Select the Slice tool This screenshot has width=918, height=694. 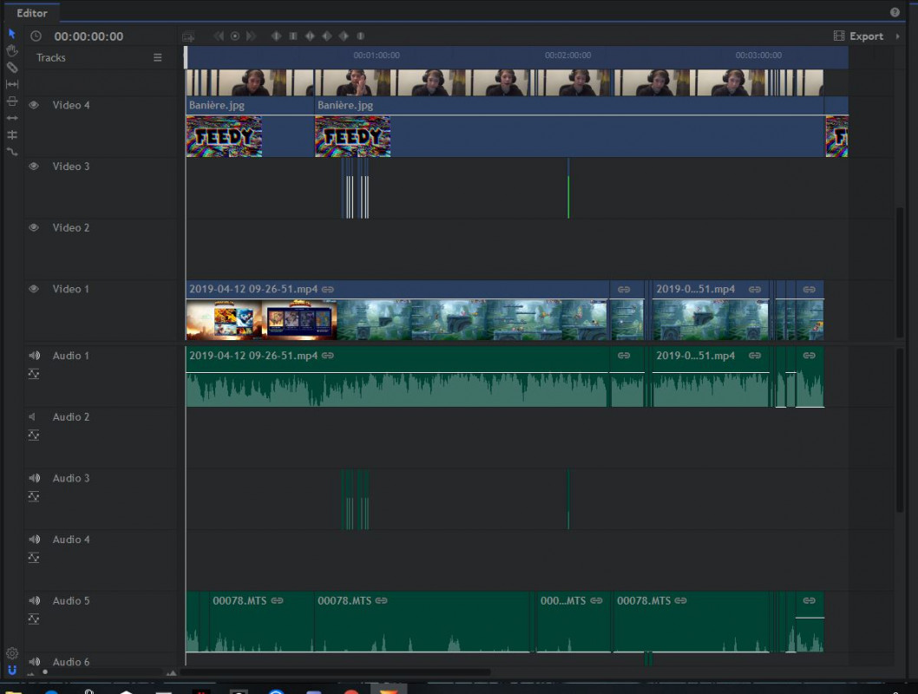coord(11,68)
